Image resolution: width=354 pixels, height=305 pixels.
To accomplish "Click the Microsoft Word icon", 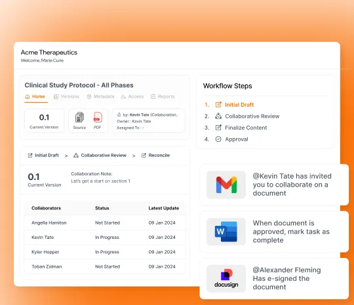I will pos(226,232).
